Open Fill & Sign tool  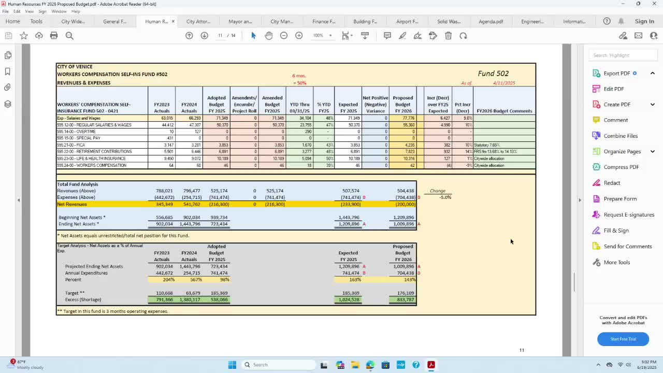[616, 231]
